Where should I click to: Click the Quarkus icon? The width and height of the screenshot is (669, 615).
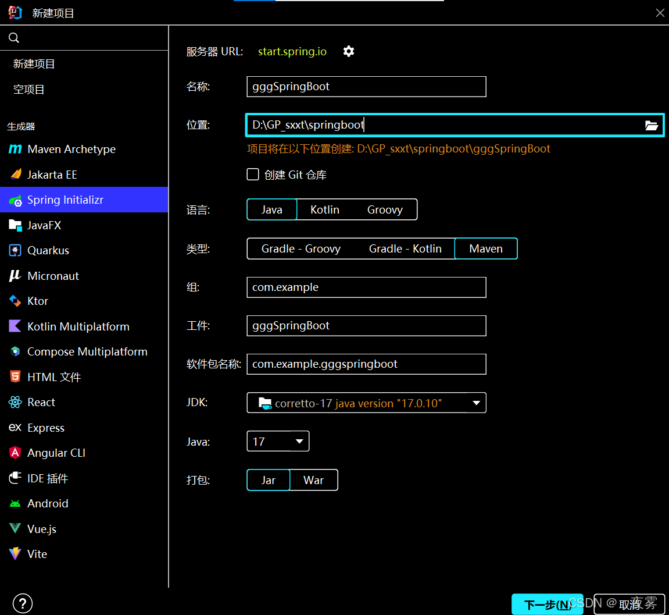click(x=15, y=250)
